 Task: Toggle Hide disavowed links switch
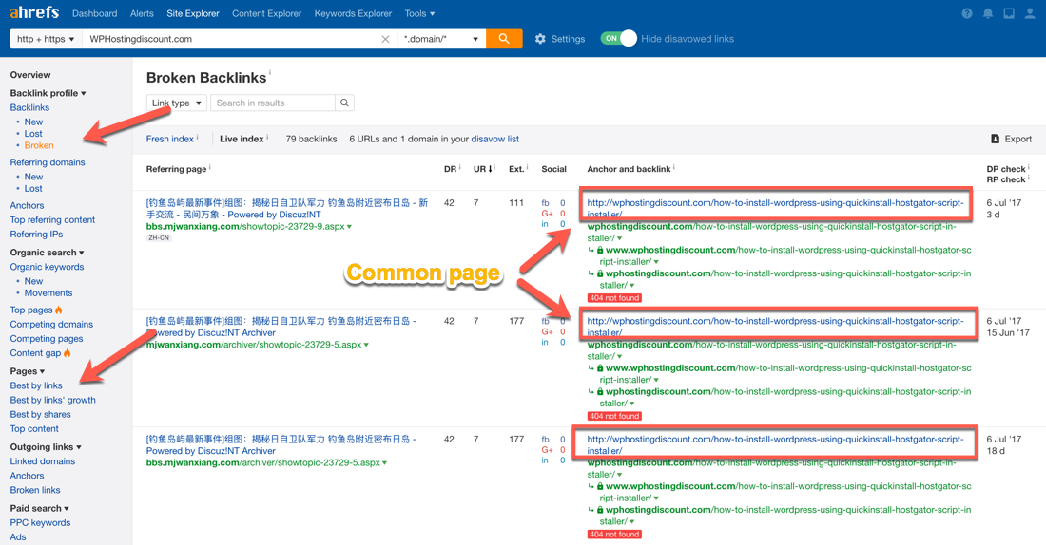click(x=618, y=39)
